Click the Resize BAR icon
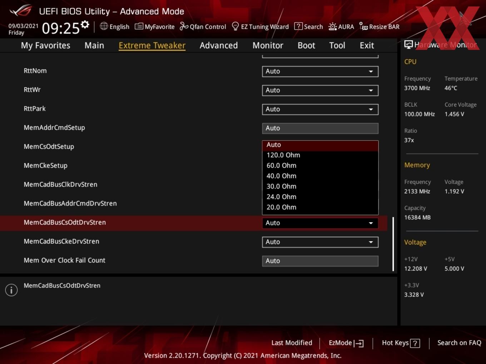Viewport: 486px width, 364px height. (363, 26)
